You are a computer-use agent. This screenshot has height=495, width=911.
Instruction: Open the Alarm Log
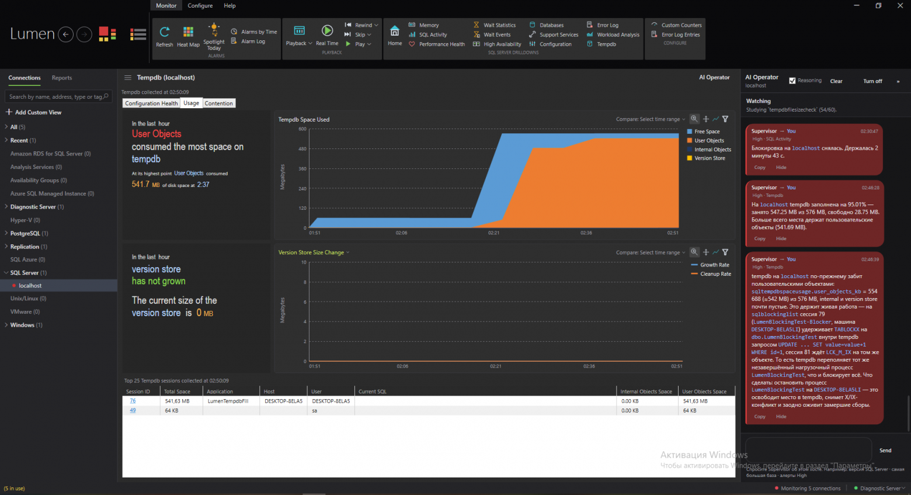coord(248,41)
